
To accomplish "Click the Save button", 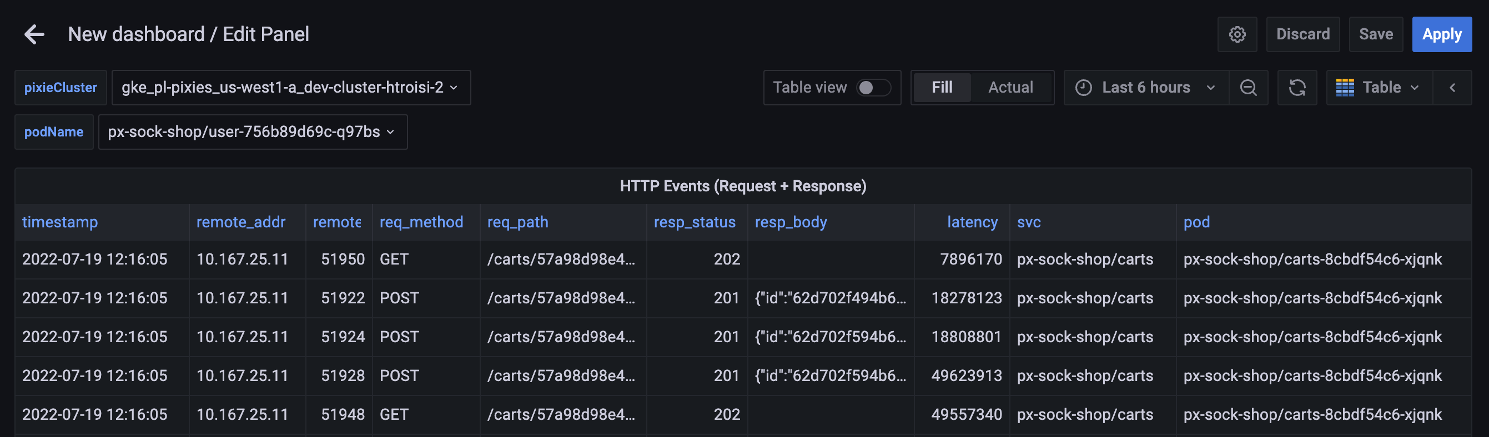I will (x=1375, y=34).
